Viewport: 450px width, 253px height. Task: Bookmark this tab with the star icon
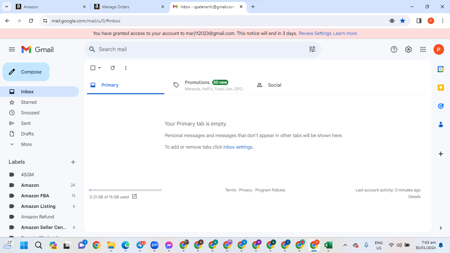403,21
